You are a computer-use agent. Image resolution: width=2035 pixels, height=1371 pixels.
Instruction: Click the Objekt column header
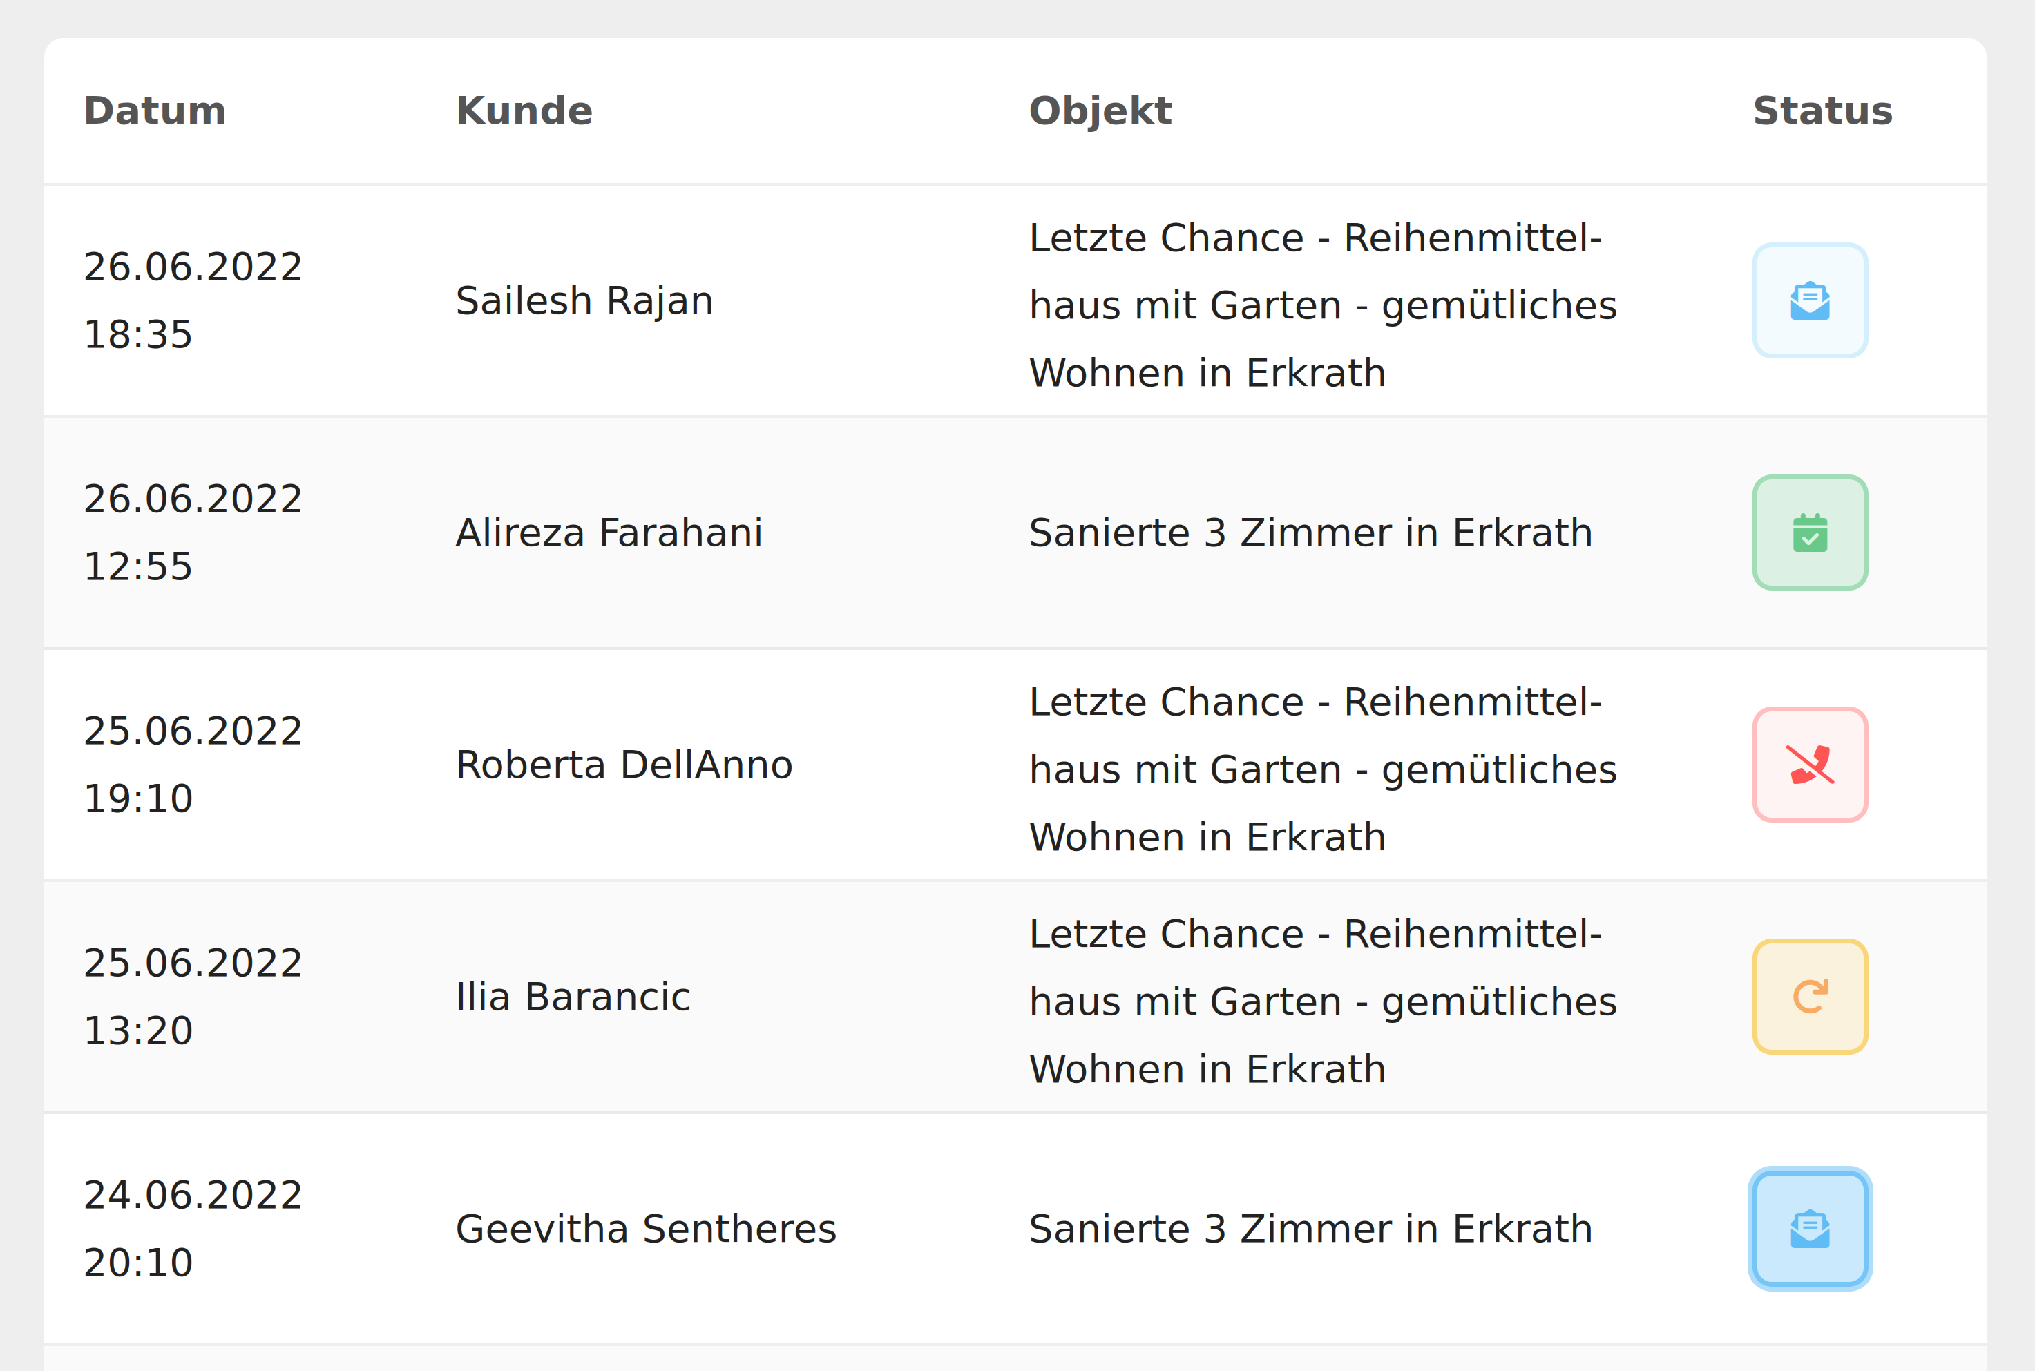click(x=1099, y=111)
